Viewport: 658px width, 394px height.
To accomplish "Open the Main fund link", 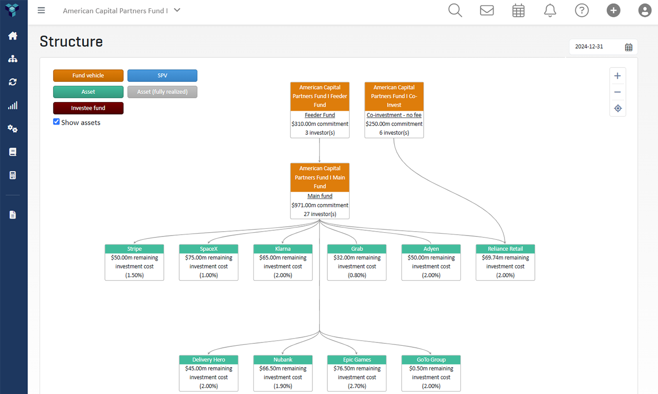I will click(x=320, y=196).
